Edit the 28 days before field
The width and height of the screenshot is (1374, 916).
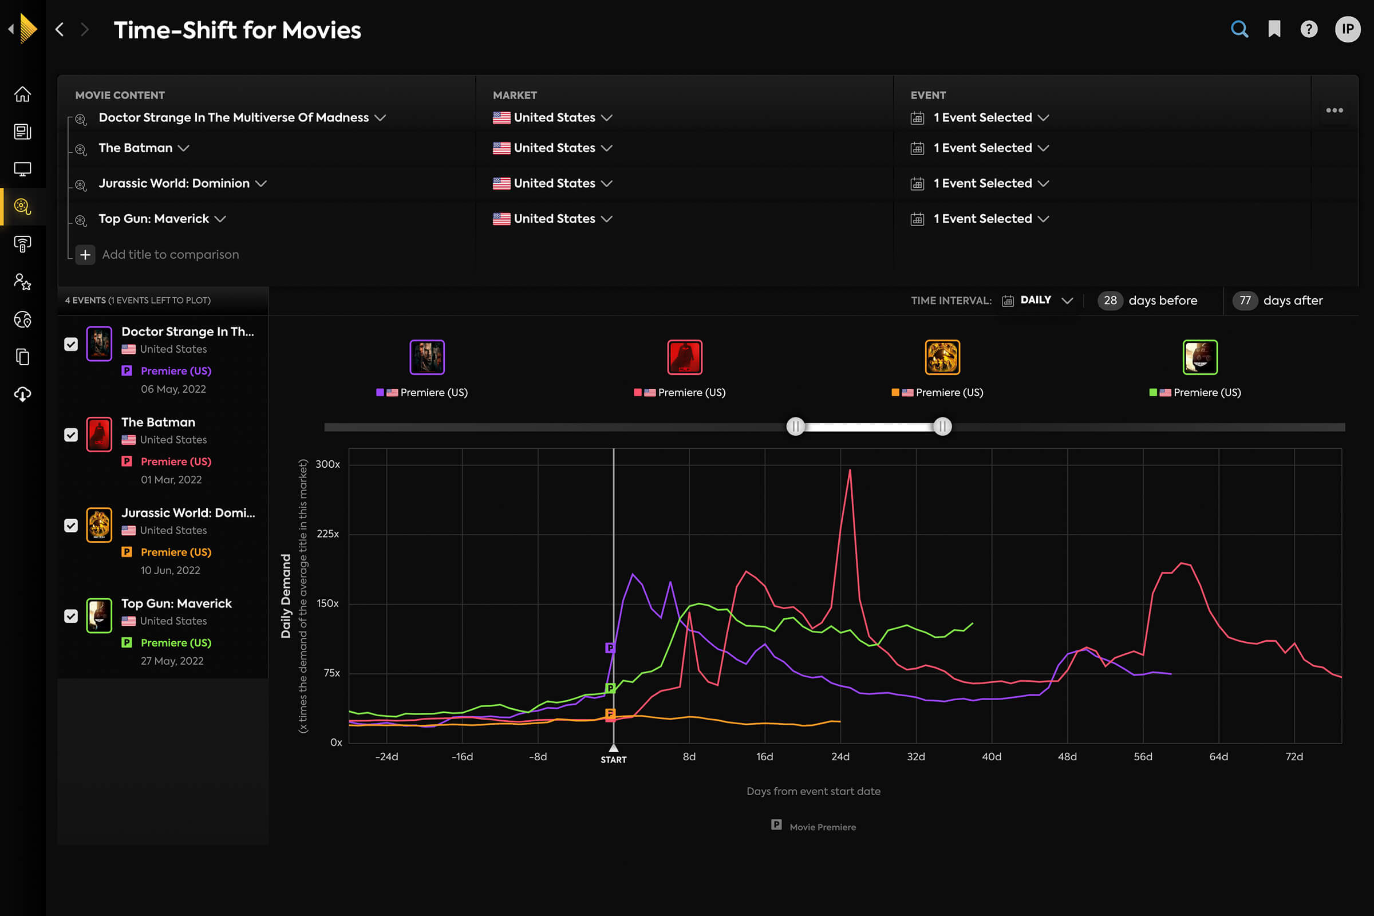(x=1110, y=300)
